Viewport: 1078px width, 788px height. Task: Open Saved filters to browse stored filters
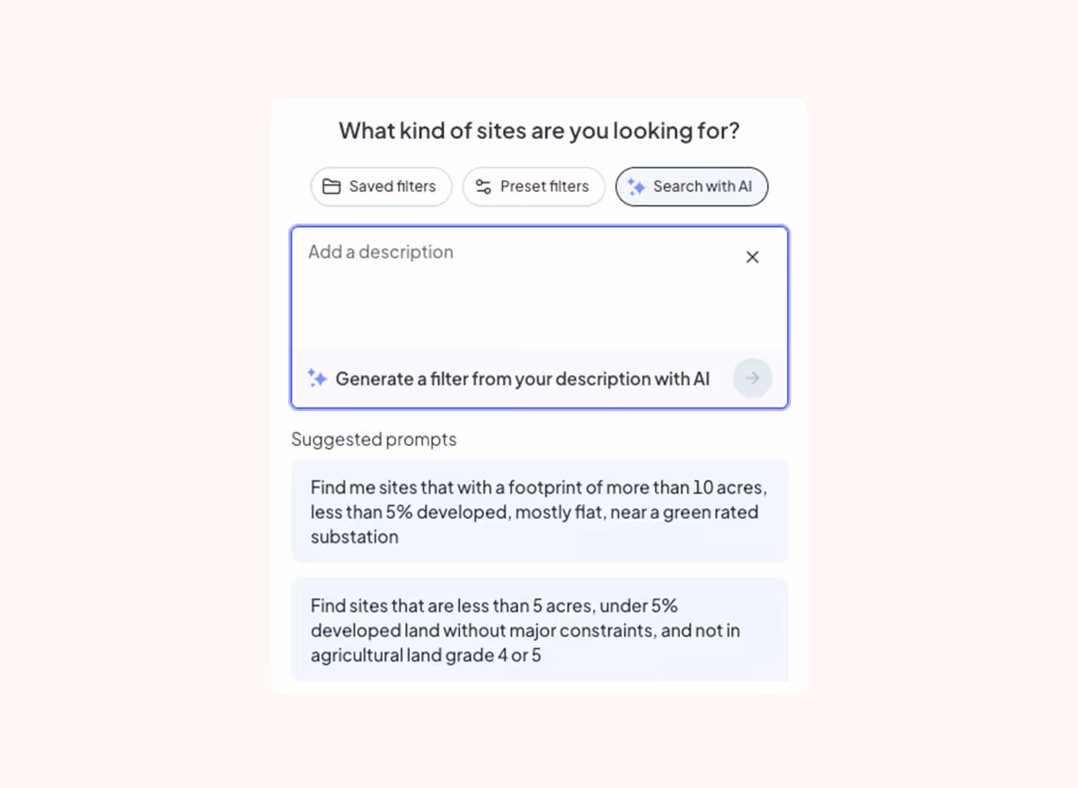click(381, 187)
